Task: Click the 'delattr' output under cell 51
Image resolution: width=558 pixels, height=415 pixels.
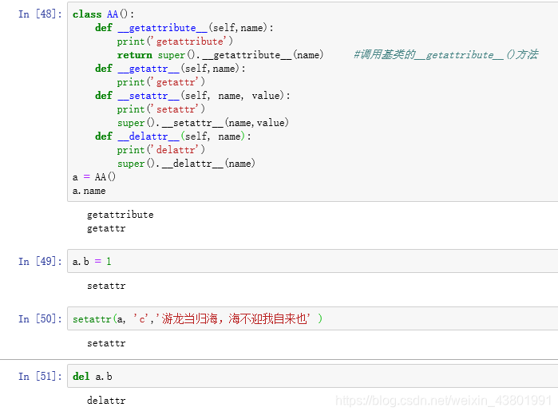Action: pos(106,401)
